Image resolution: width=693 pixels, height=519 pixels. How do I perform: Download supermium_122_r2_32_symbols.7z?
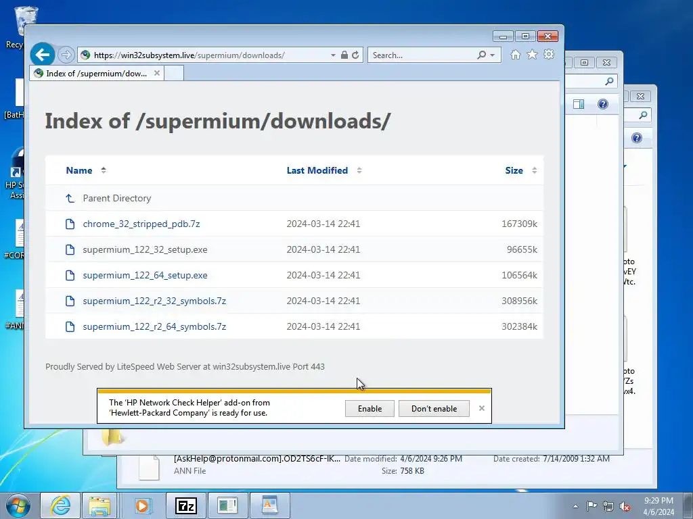point(154,301)
